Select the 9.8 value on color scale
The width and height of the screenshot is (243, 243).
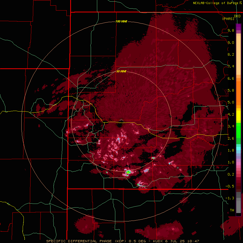[x=231, y=30]
